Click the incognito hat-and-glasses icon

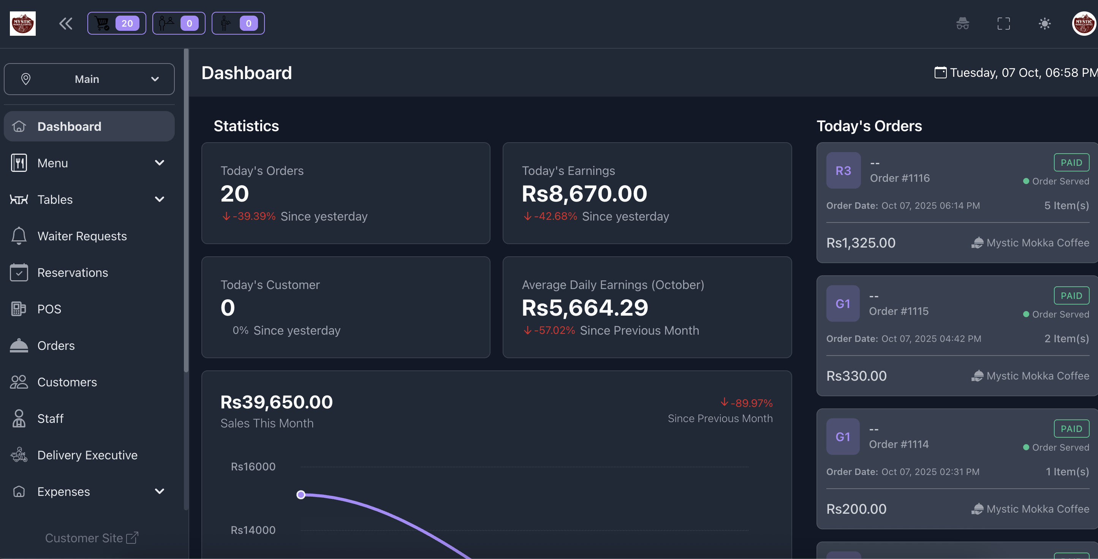coord(962,24)
